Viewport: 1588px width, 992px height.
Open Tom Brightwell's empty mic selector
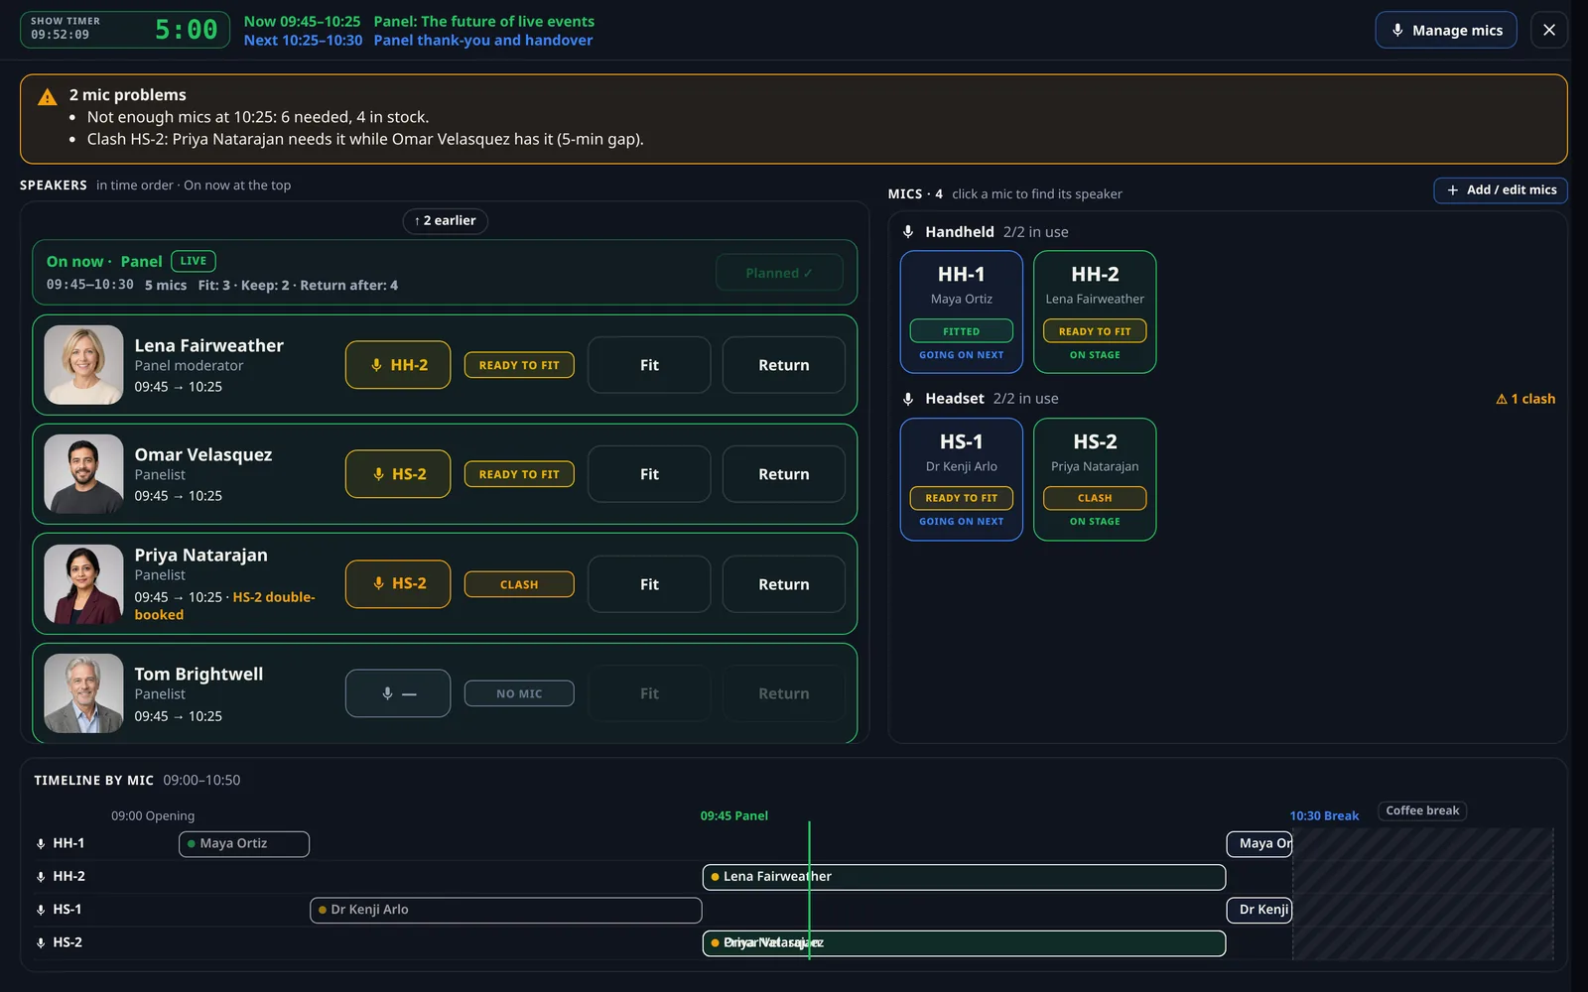pos(398,693)
